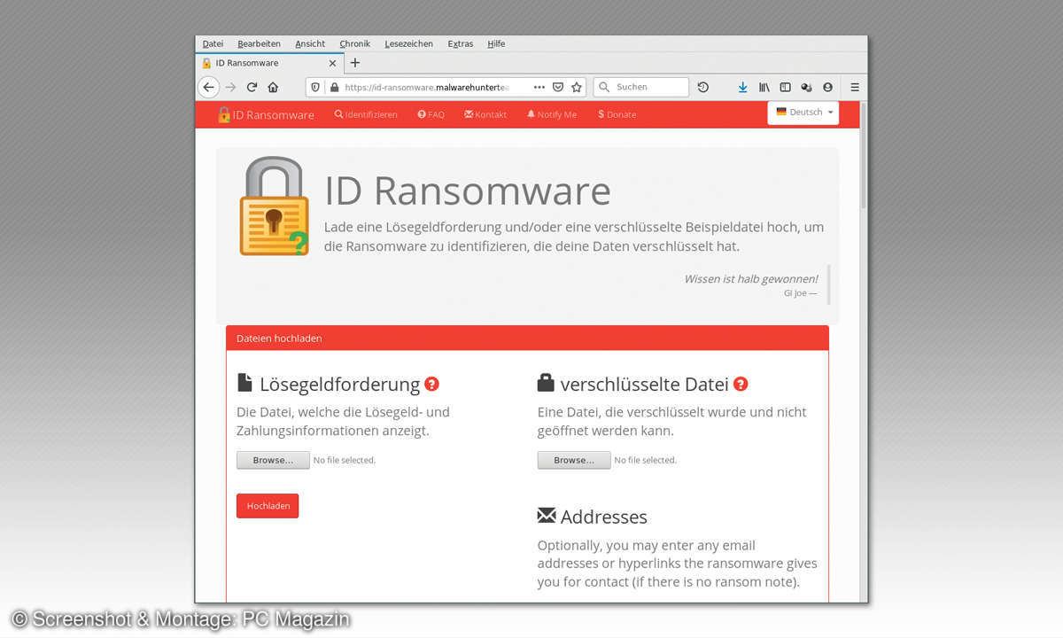The width and height of the screenshot is (1063, 638).
Task: Open the Datei menu
Action: pyautogui.click(x=213, y=43)
